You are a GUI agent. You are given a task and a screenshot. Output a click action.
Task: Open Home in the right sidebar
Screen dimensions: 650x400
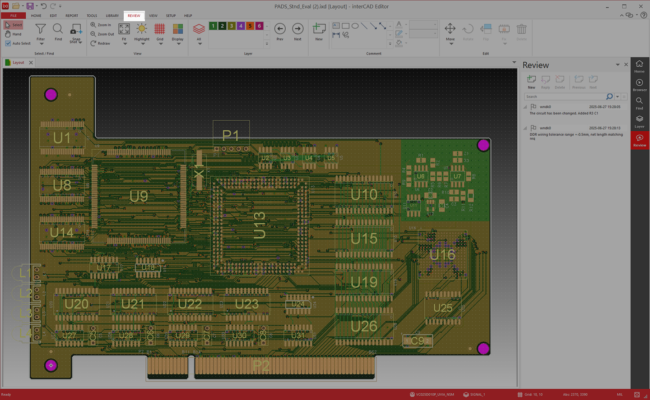pos(640,66)
